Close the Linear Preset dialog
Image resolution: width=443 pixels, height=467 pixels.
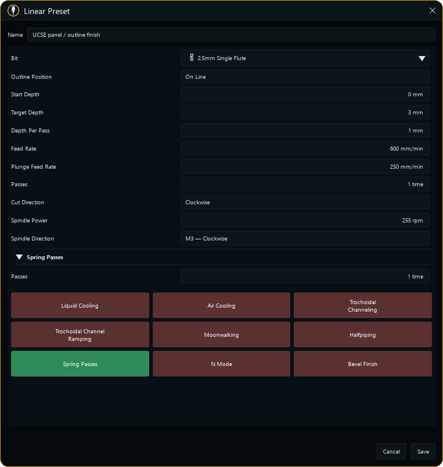(433, 11)
